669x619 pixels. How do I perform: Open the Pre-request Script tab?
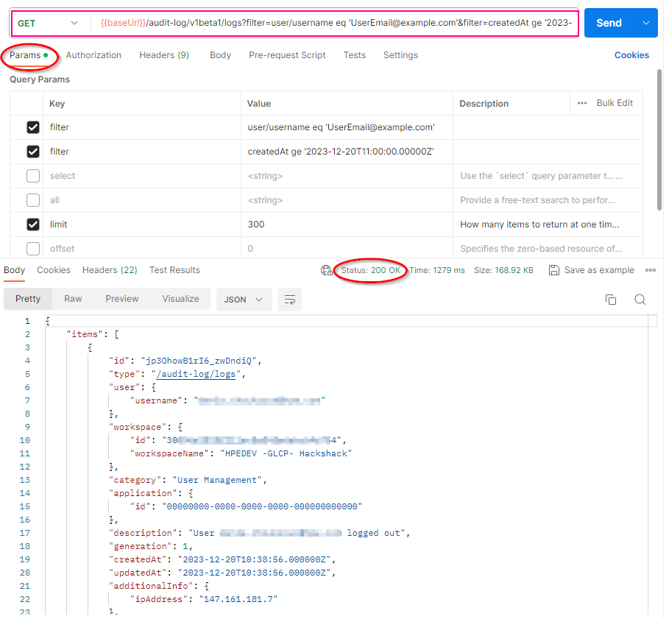[287, 55]
